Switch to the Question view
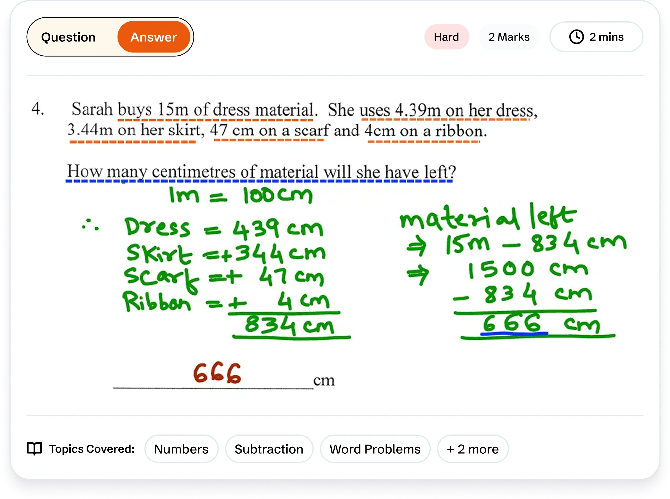Image resolution: width=670 pixels, height=499 pixels. [x=68, y=37]
